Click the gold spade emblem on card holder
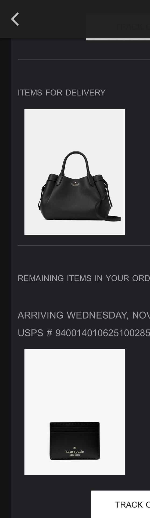The height and width of the screenshot is (518, 150). (x=74, y=449)
